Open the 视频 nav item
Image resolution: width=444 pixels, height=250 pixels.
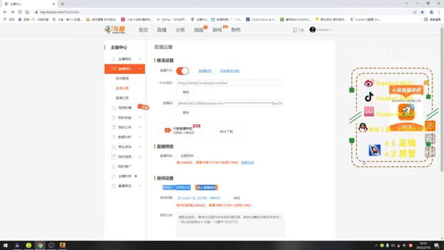coord(199,30)
